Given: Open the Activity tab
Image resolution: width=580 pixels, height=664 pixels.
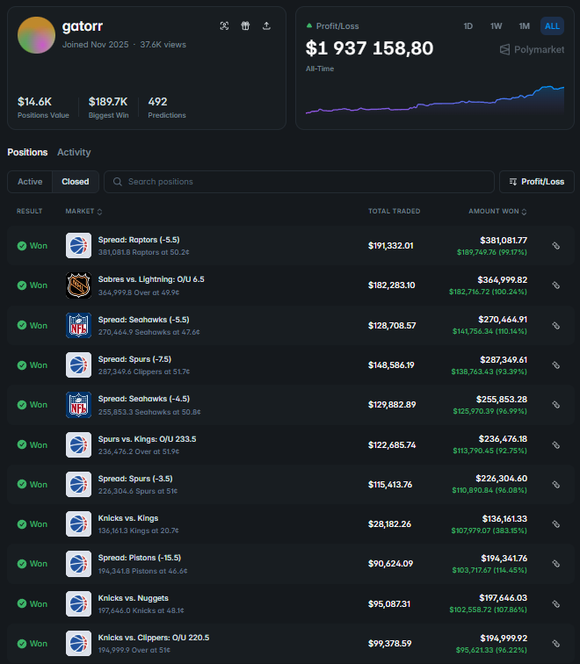Looking at the screenshot, I should [74, 152].
